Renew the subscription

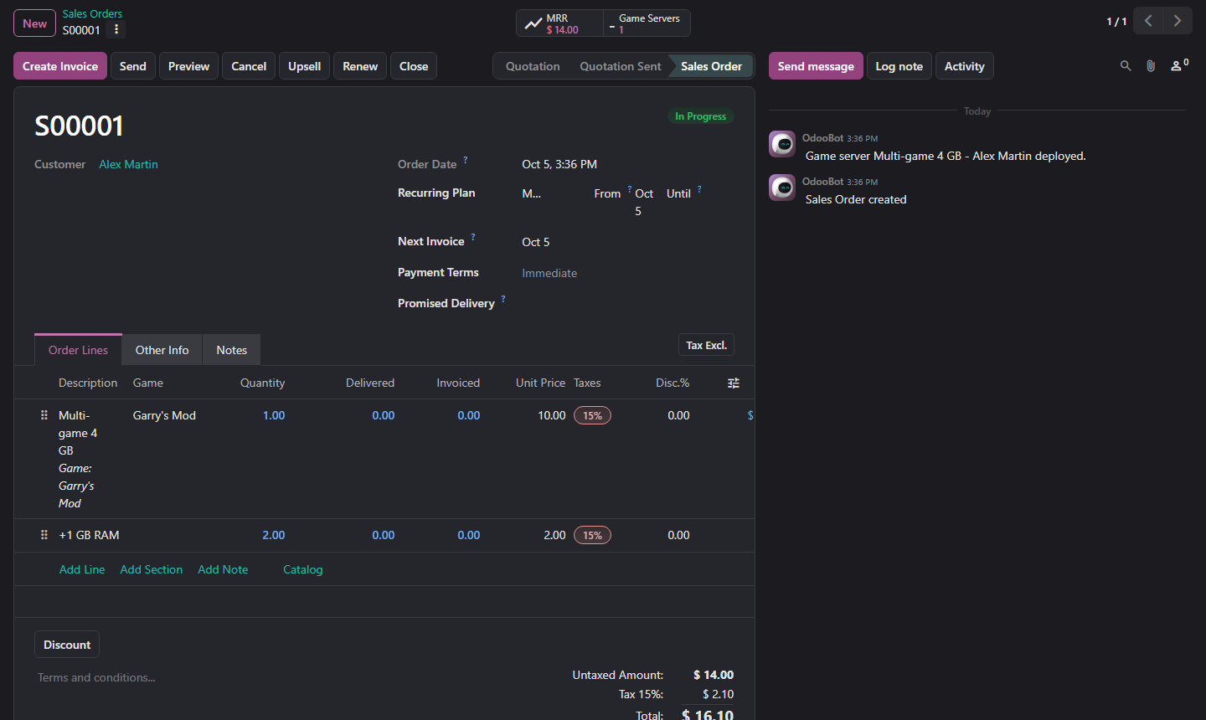point(360,66)
